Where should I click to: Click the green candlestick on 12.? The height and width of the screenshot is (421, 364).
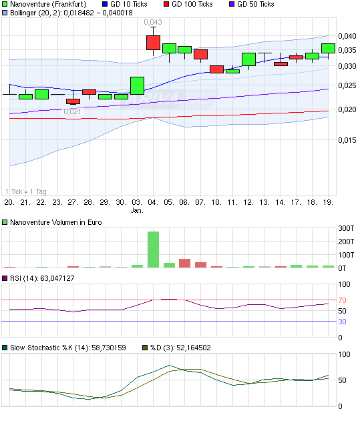248,59
